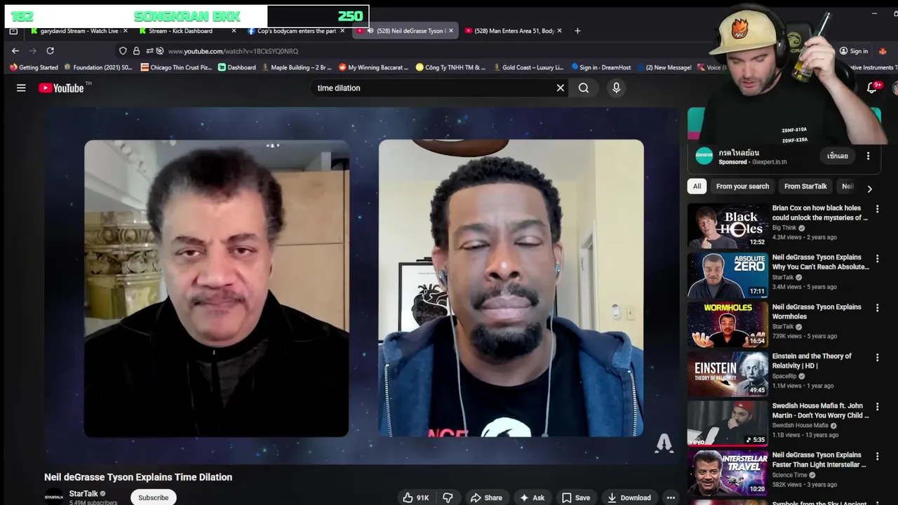Open the Absolute Zero video thumbnail
Viewport: 898px width, 505px height.
pyautogui.click(x=728, y=275)
